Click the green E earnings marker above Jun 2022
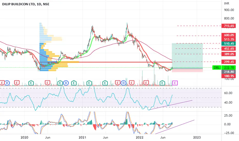Screen dimensions: 239x141 click(x=162, y=83)
